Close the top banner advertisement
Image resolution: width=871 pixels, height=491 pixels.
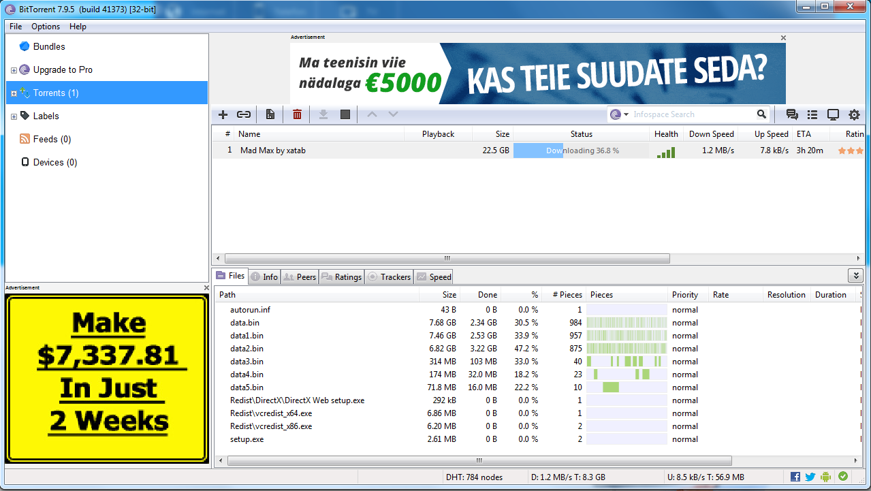pos(783,38)
